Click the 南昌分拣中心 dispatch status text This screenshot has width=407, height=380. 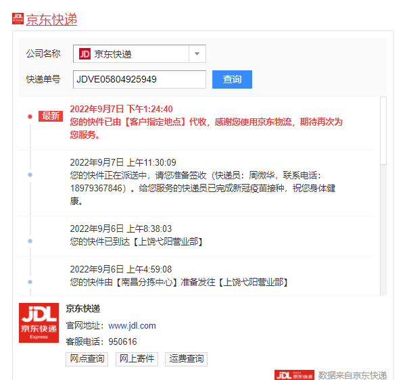click(x=179, y=282)
